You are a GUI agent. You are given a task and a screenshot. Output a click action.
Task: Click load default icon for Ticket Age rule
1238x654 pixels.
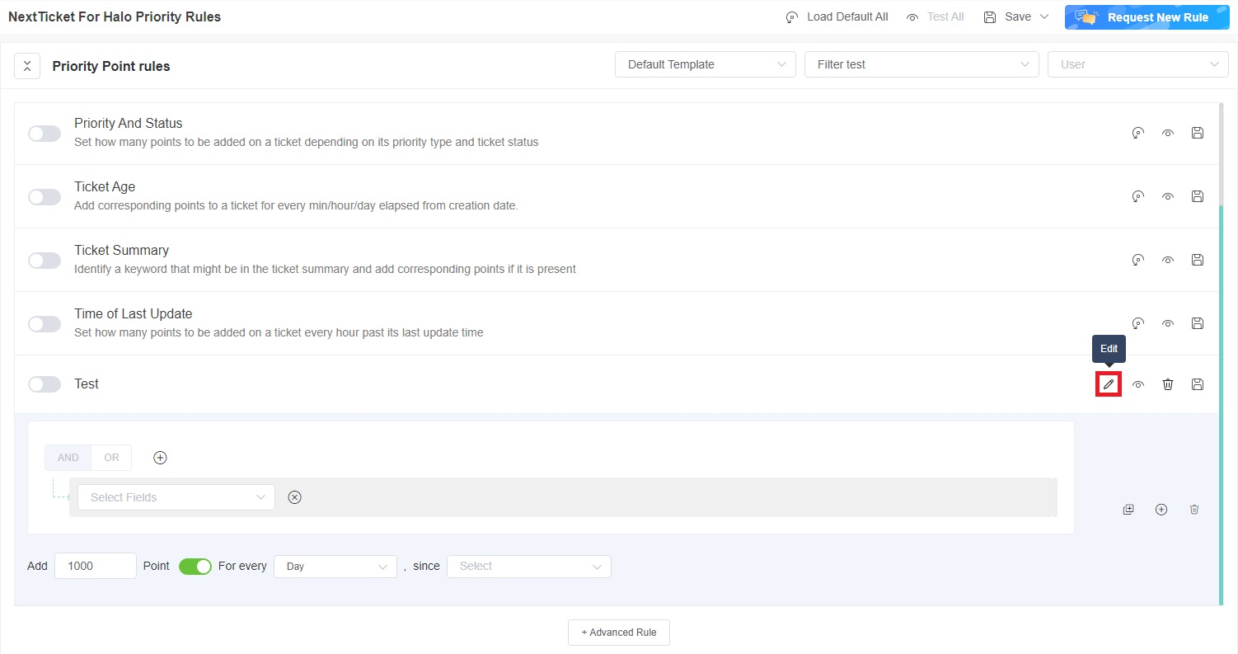click(1138, 196)
